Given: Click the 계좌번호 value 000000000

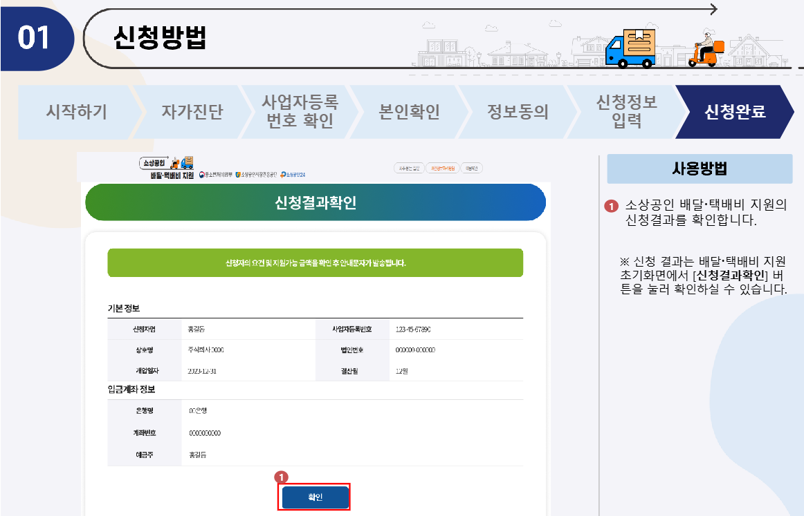Looking at the screenshot, I should coord(205,433).
